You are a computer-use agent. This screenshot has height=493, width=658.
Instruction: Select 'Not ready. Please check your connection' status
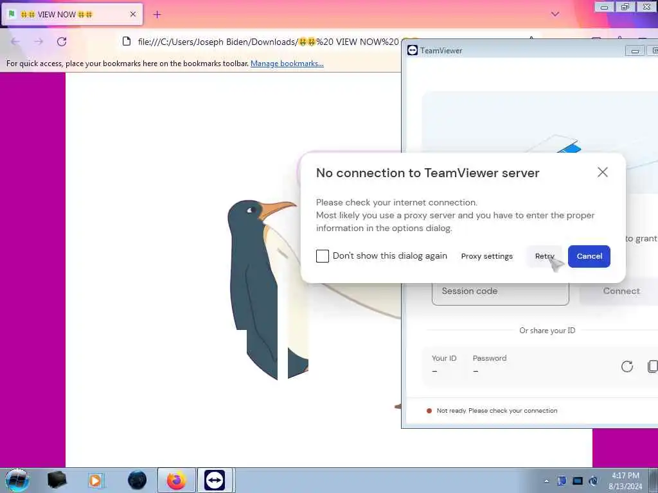[x=497, y=411]
